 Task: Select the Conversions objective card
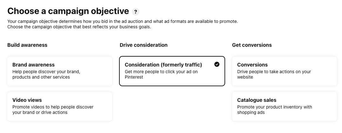click(x=285, y=71)
